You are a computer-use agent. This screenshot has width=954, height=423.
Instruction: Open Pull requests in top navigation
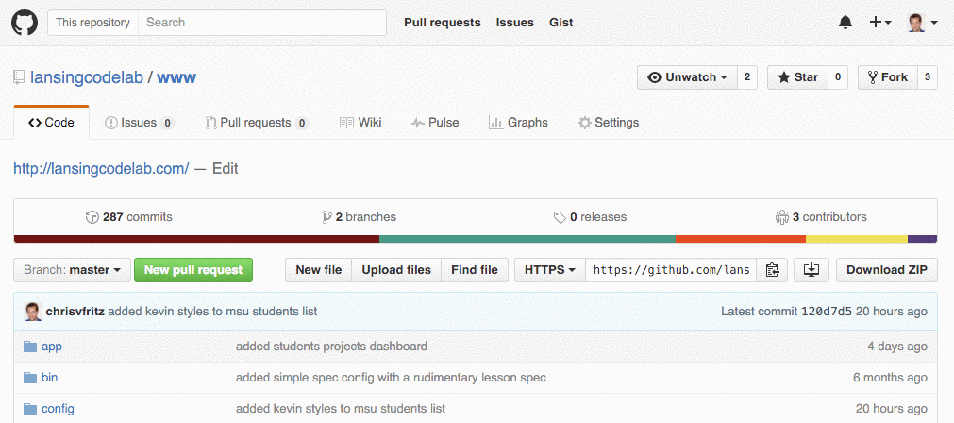click(443, 23)
